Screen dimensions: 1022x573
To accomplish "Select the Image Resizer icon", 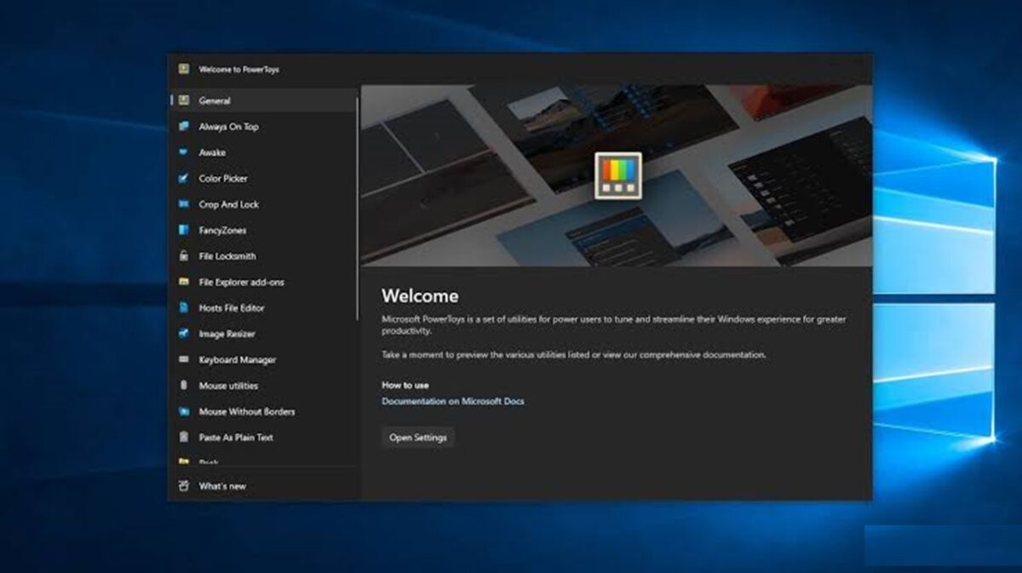I will [183, 334].
